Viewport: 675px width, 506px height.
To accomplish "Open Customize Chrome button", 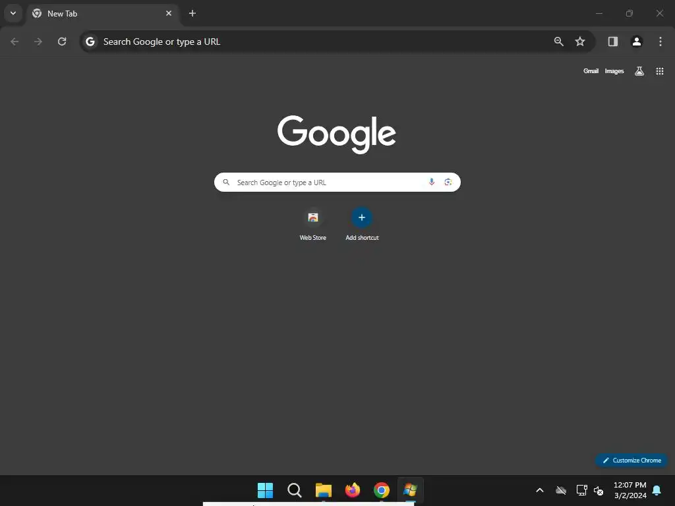I will click(631, 460).
